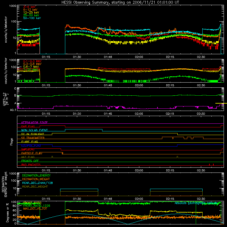Select the GAP_FLAG label
The height and width of the screenshot is (227, 227).
click(28, 126)
